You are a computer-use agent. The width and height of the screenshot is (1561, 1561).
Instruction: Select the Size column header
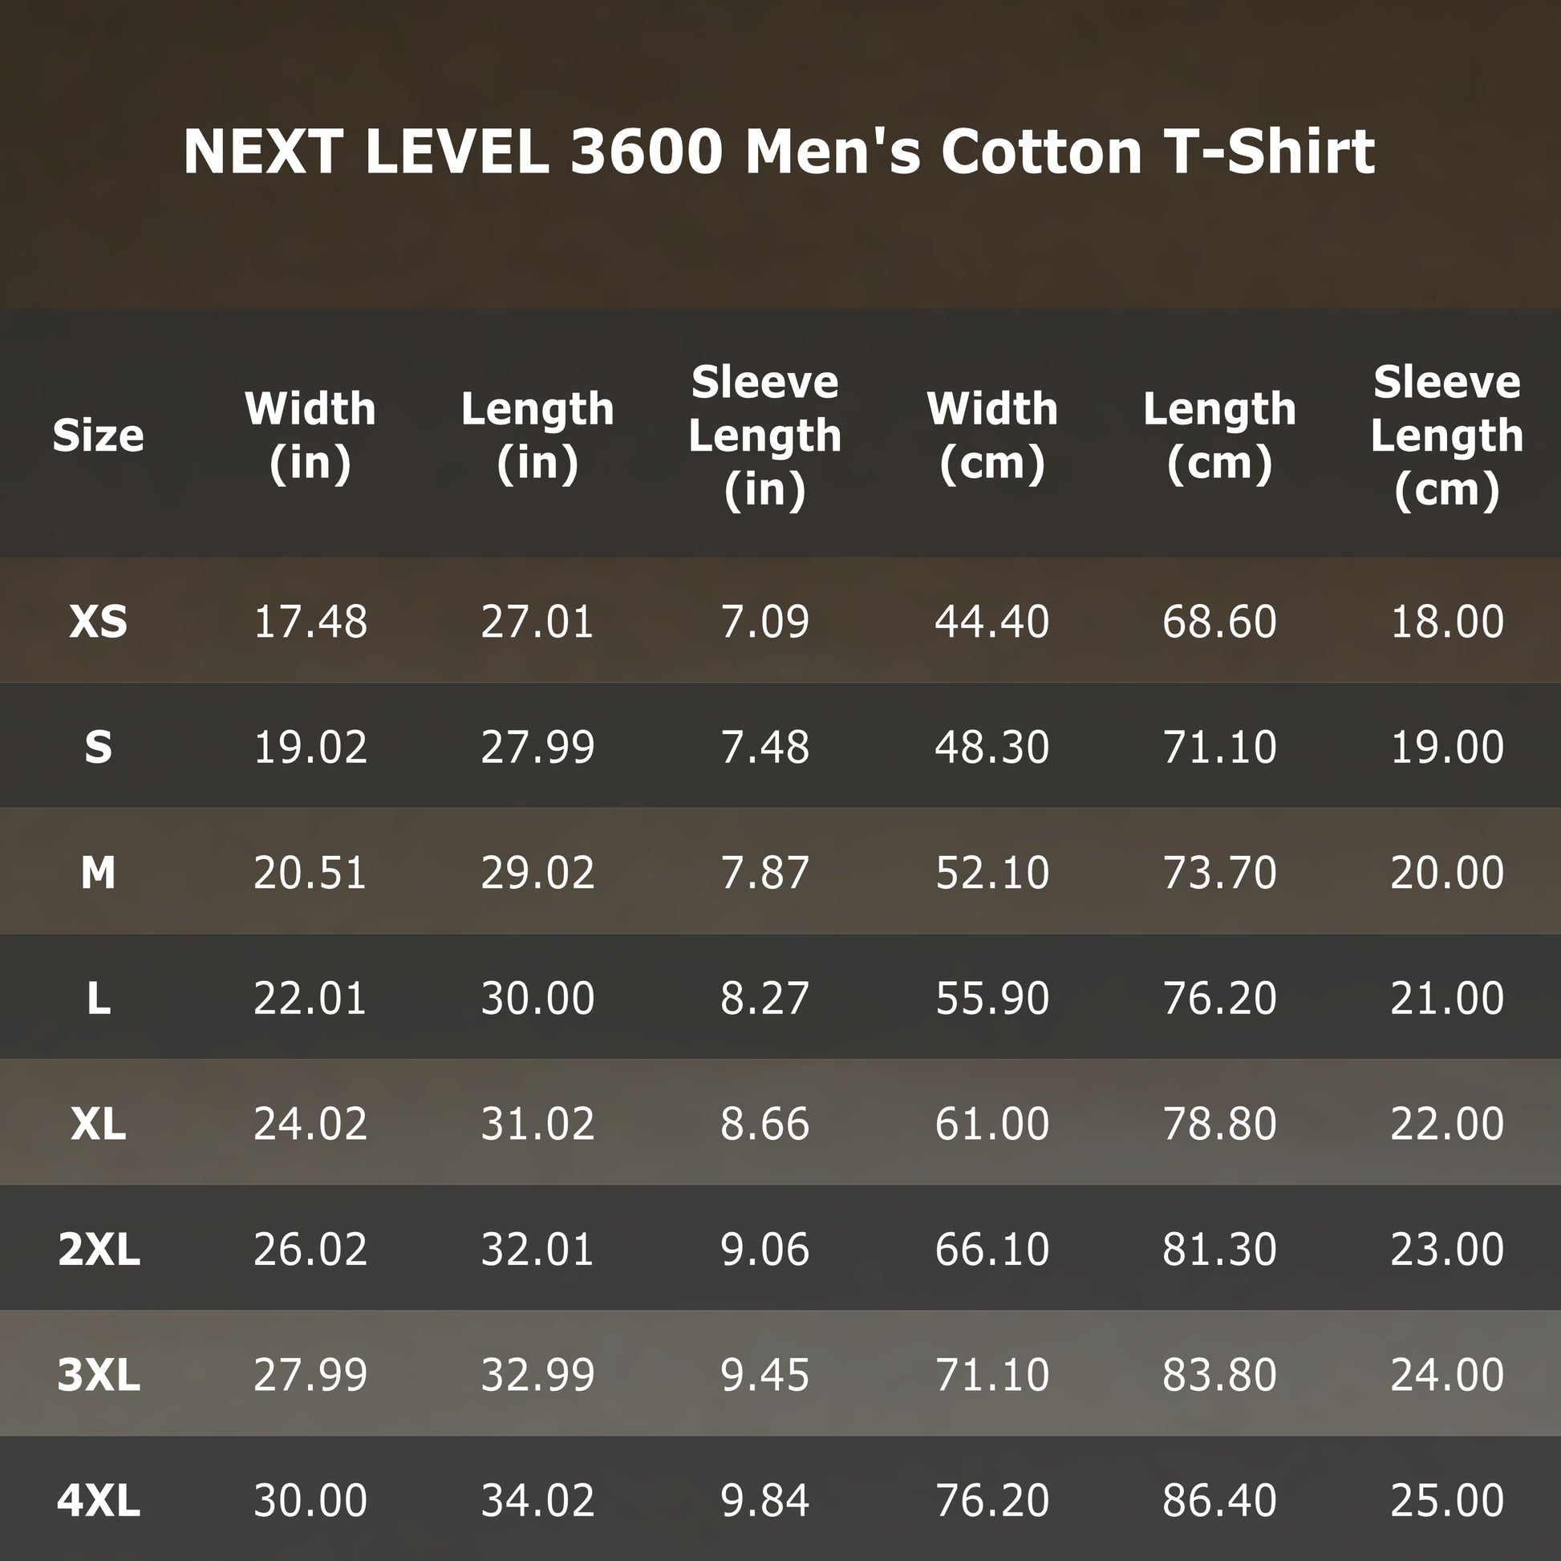[x=98, y=436]
